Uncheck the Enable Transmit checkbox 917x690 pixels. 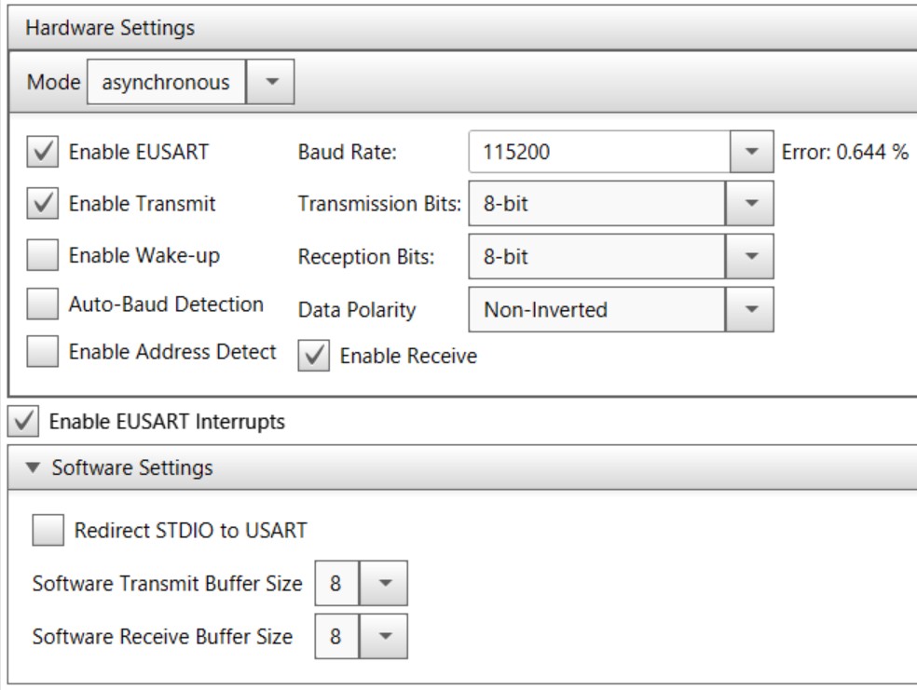click(x=41, y=204)
